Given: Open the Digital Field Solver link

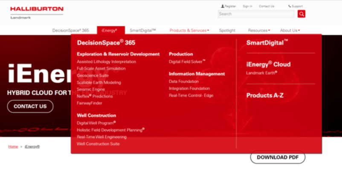Looking at the screenshot, I should (x=187, y=62).
